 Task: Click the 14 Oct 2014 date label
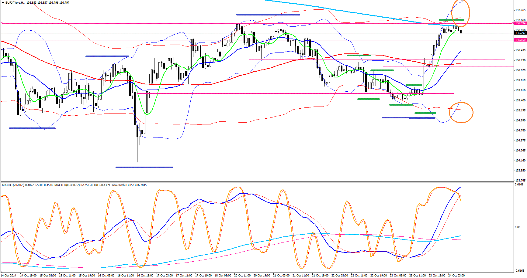(x=9, y=276)
